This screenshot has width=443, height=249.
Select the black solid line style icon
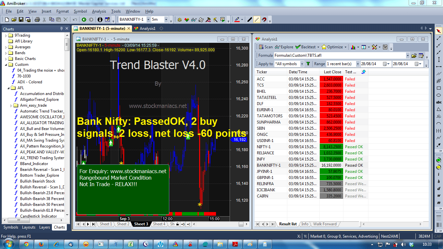pyautogui.click(x=249, y=19)
